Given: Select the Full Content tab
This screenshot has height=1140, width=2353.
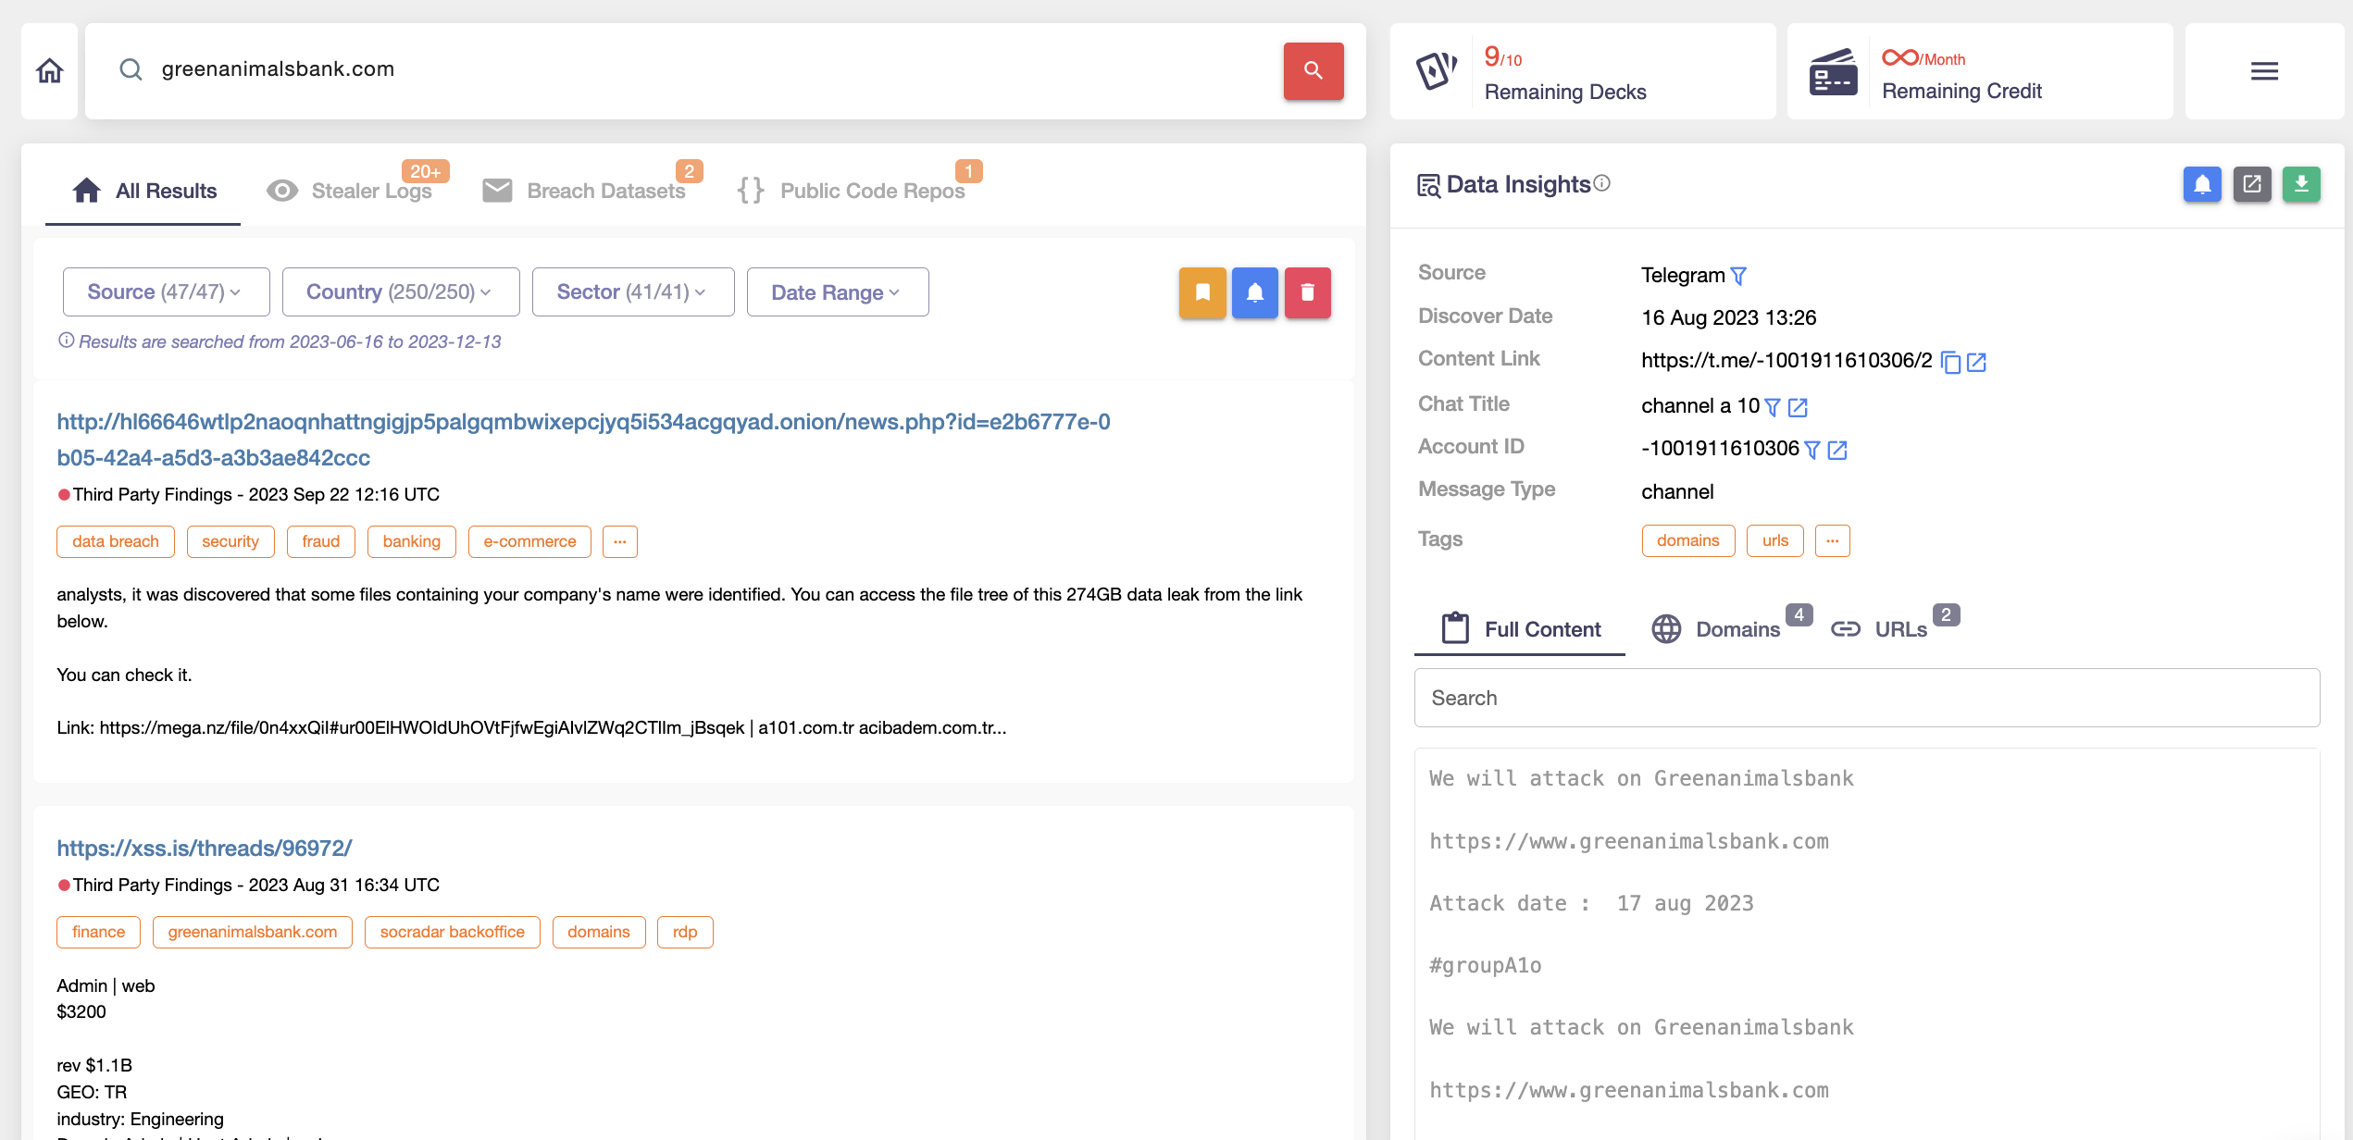Looking at the screenshot, I should 1520,629.
